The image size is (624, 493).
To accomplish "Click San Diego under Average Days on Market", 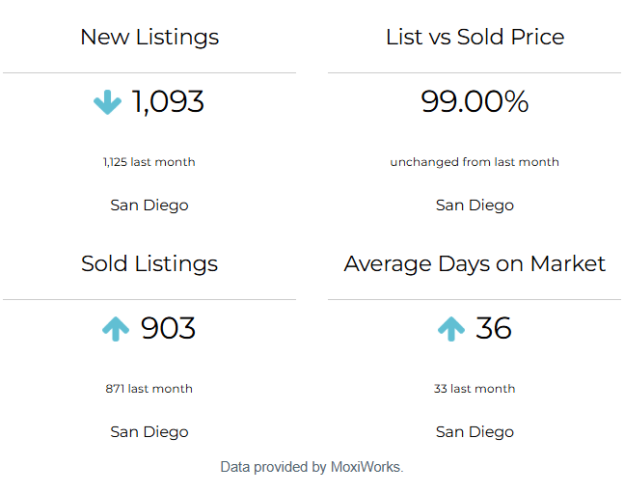I will point(475,432).
